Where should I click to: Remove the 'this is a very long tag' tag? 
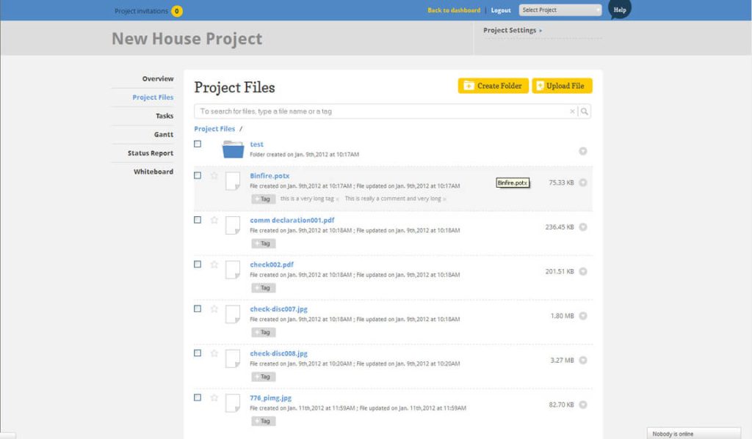click(338, 199)
